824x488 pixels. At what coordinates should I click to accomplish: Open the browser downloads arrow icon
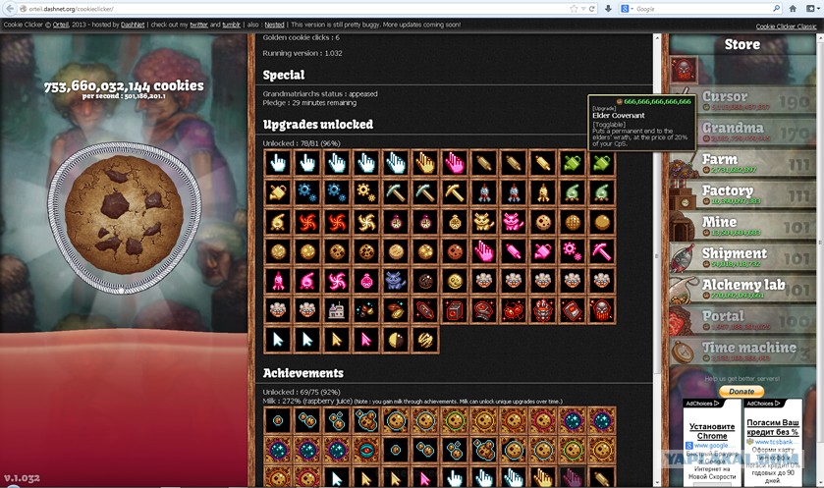point(608,9)
